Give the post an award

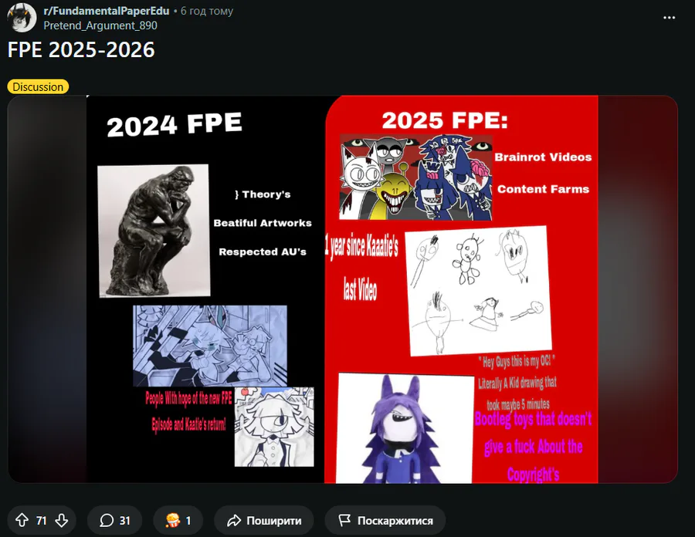tap(178, 520)
